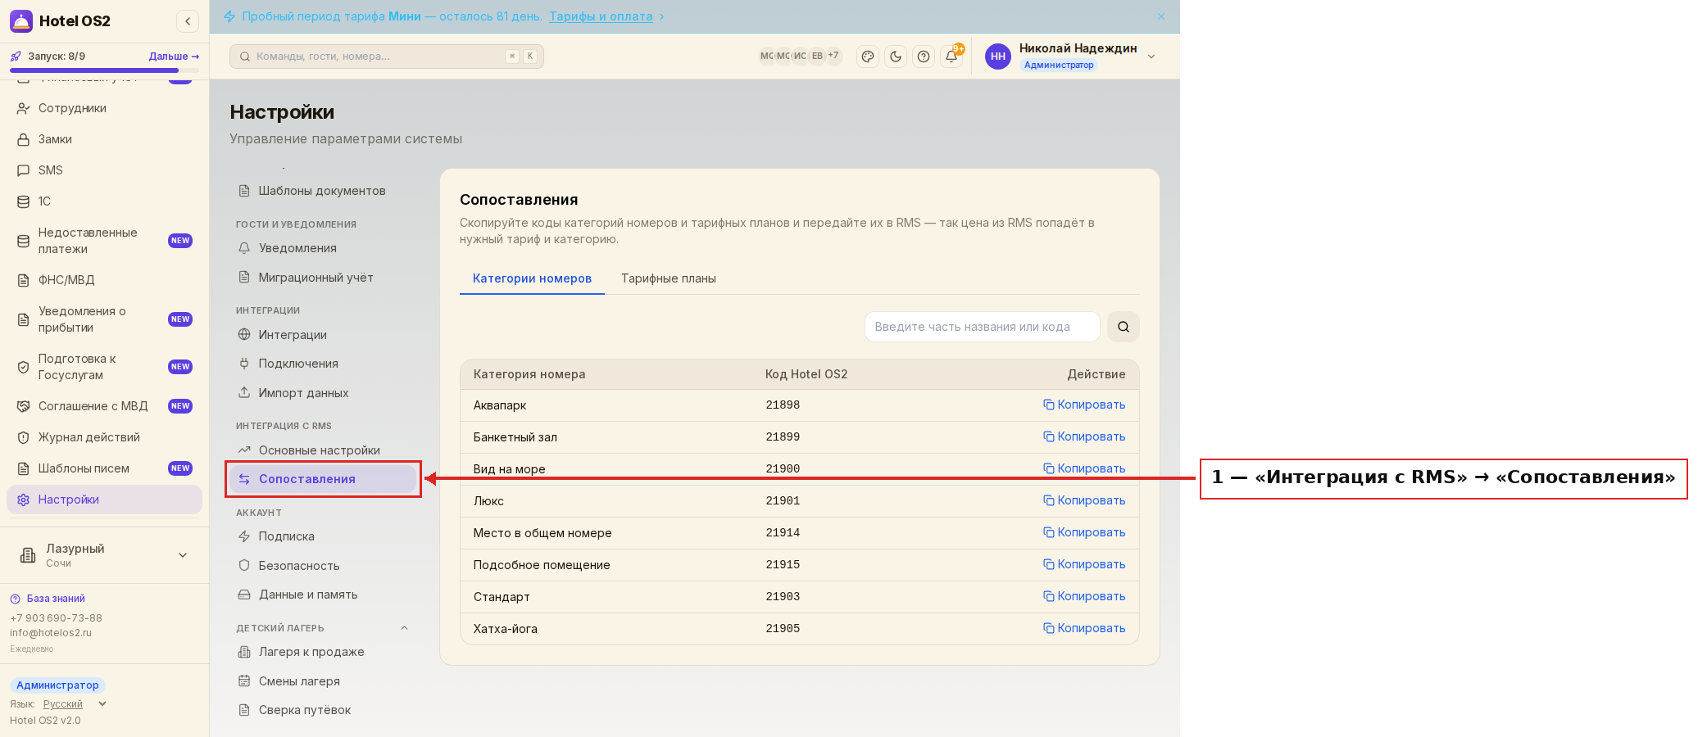
Task: Open Безопасность account settings
Action: tap(323, 566)
